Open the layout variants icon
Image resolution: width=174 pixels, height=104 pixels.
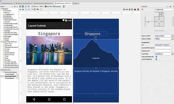[x=64, y=6]
